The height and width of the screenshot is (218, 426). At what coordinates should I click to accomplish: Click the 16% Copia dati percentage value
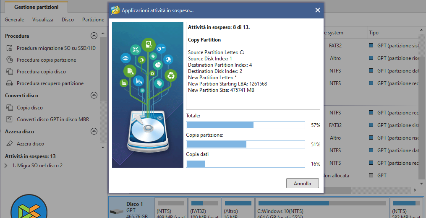click(316, 163)
